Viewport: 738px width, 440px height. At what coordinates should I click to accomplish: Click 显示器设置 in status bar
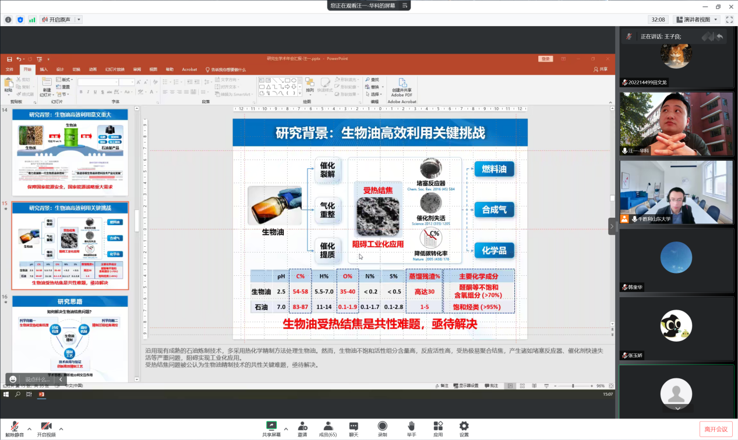pos(465,386)
